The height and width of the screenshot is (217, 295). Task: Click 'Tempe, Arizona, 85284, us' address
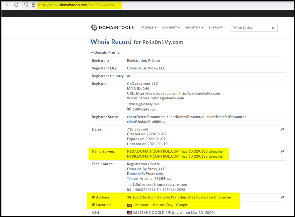[149, 179]
